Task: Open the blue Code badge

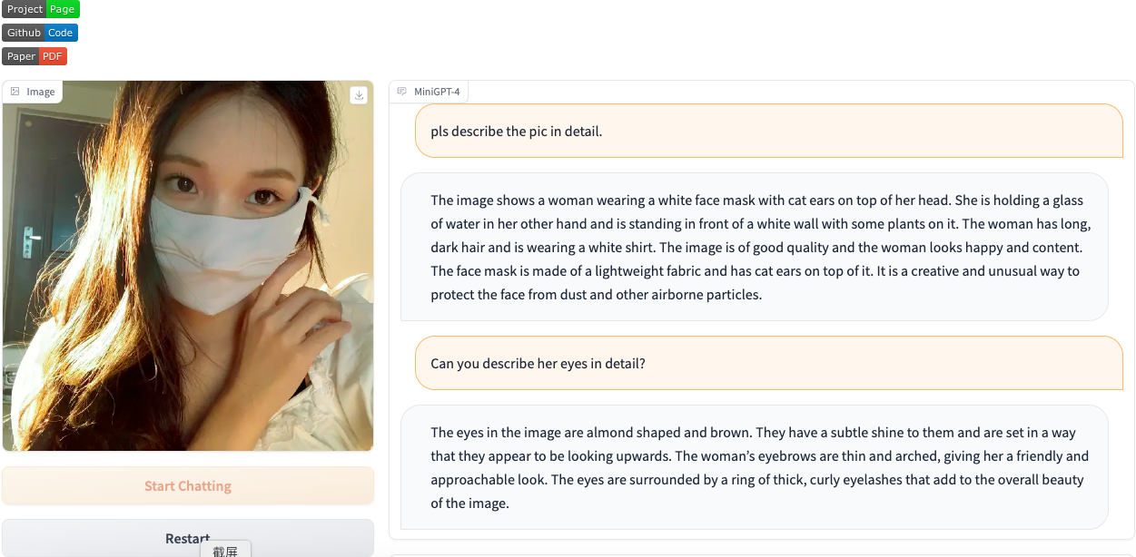Action: pyautogui.click(x=61, y=33)
